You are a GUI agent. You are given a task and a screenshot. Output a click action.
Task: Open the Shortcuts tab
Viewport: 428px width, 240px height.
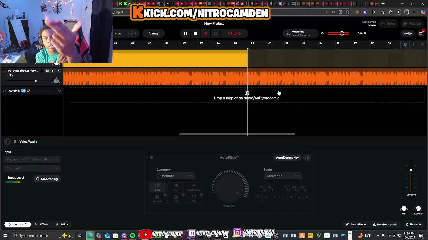[413, 225]
